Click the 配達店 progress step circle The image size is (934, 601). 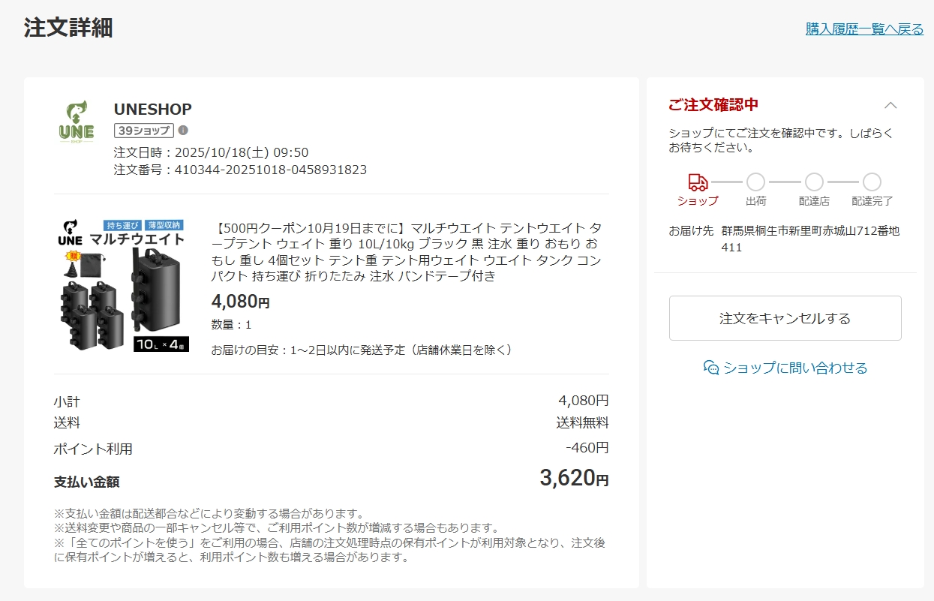click(814, 182)
